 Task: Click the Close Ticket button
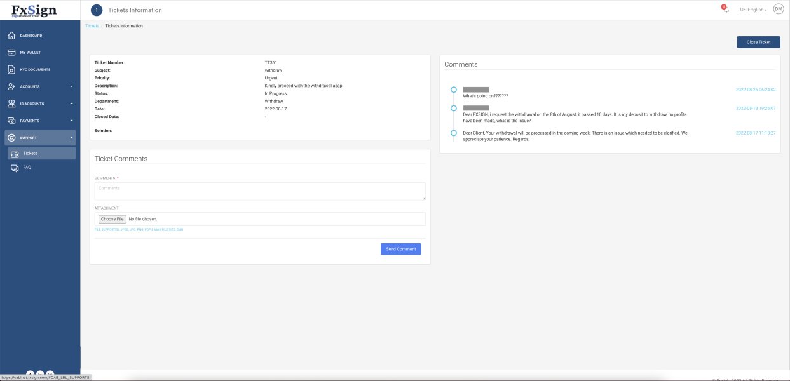click(758, 42)
